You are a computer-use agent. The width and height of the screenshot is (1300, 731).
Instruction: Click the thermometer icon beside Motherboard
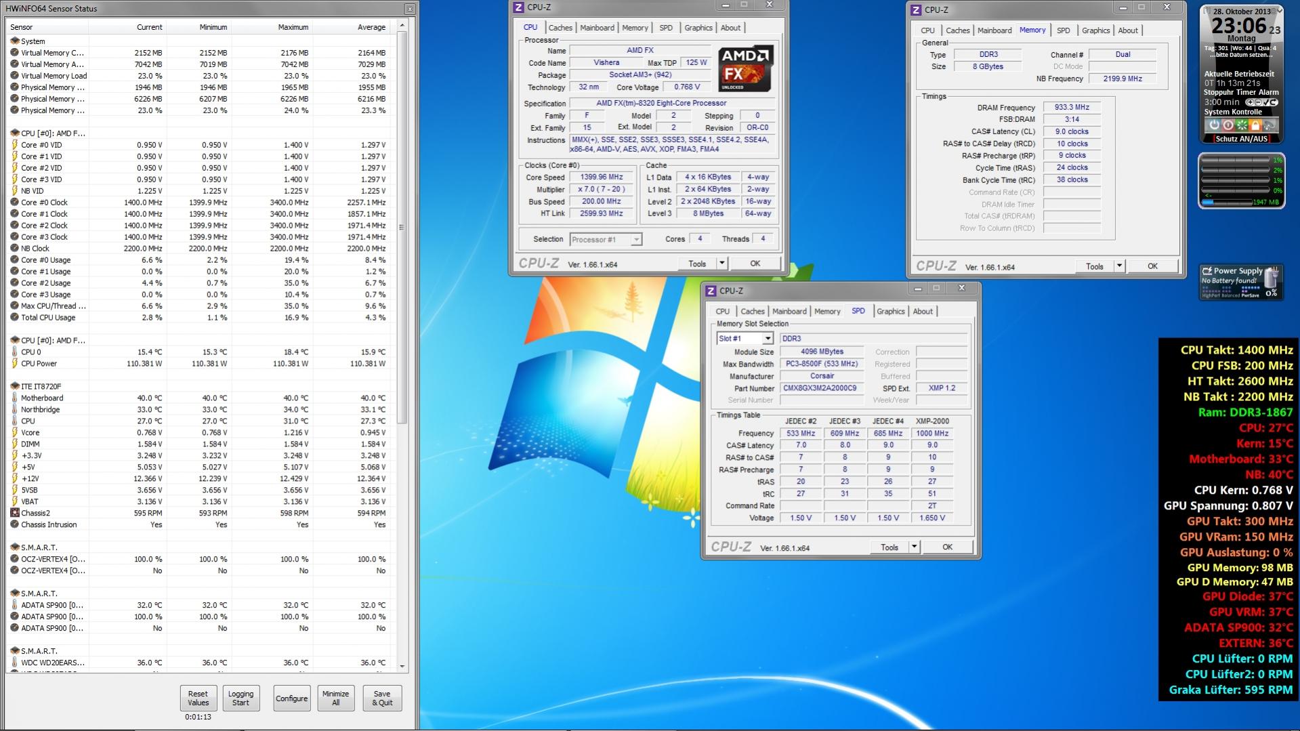pyautogui.click(x=15, y=398)
